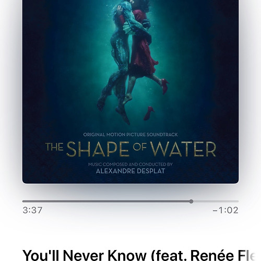The height and width of the screenshot is (261, 261).
Task: Click the playback scrubber knob
Action: coord(191,201)
